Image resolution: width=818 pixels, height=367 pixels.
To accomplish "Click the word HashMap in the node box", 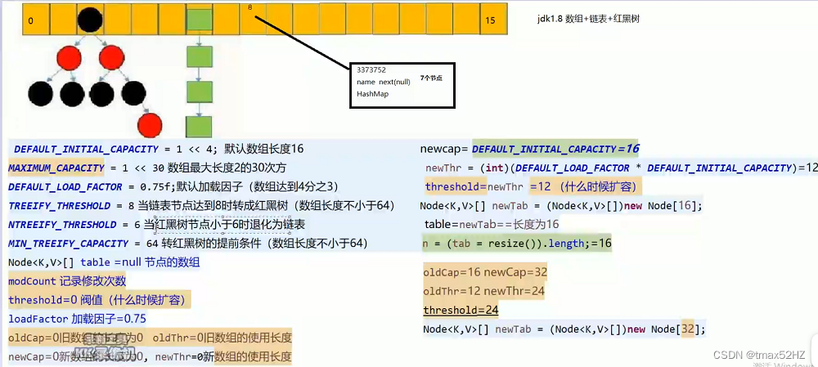I will pos(372,94).
